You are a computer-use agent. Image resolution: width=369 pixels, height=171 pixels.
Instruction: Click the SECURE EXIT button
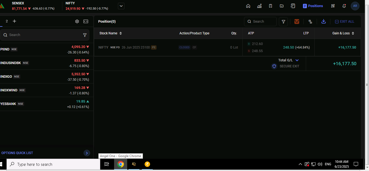[285, 66]
